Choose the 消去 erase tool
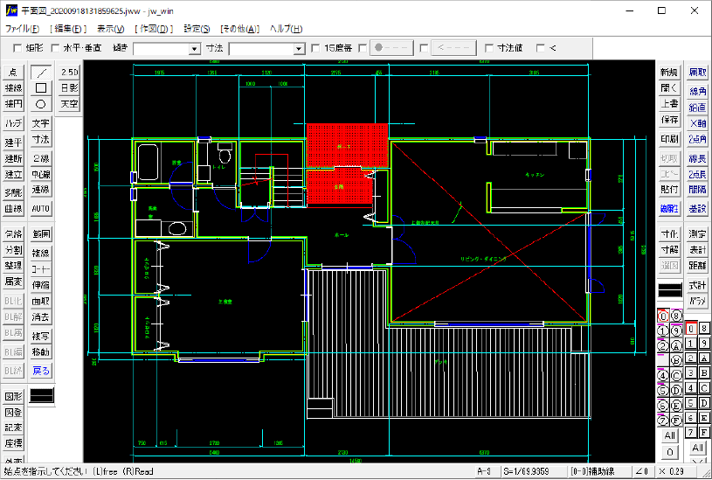This screenshot has height=480, width=712. (41, 317)
